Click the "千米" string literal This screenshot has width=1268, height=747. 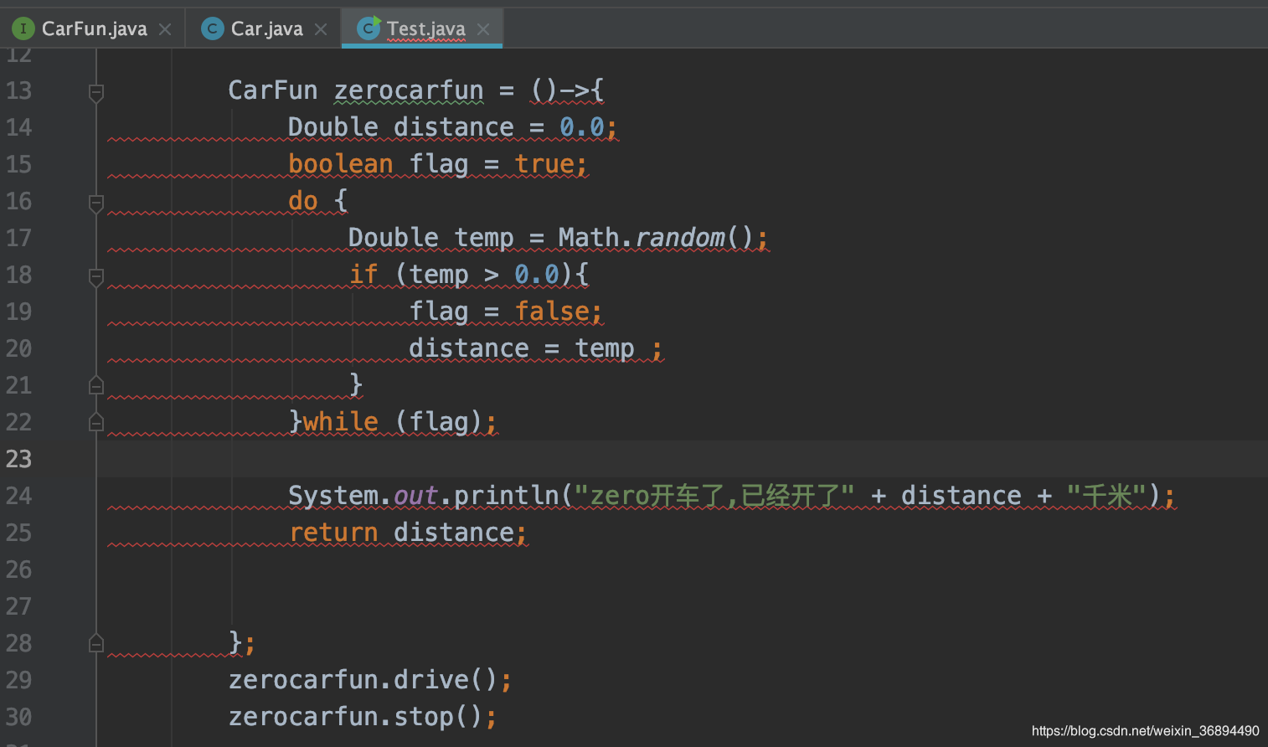pos(1106,496)
